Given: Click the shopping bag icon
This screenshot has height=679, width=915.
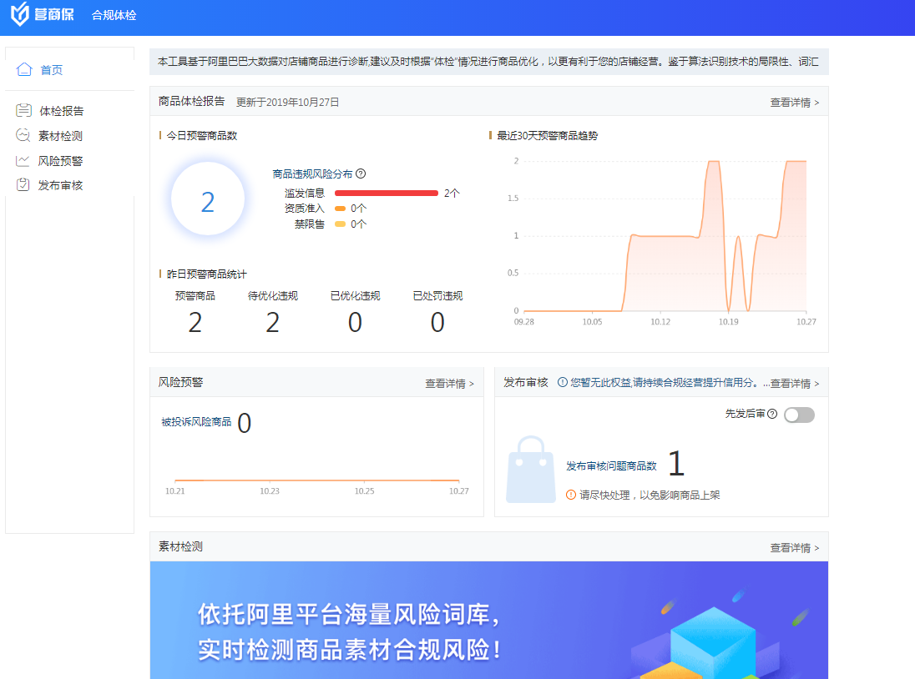Looking at the screenshot, I should [531, 470].
